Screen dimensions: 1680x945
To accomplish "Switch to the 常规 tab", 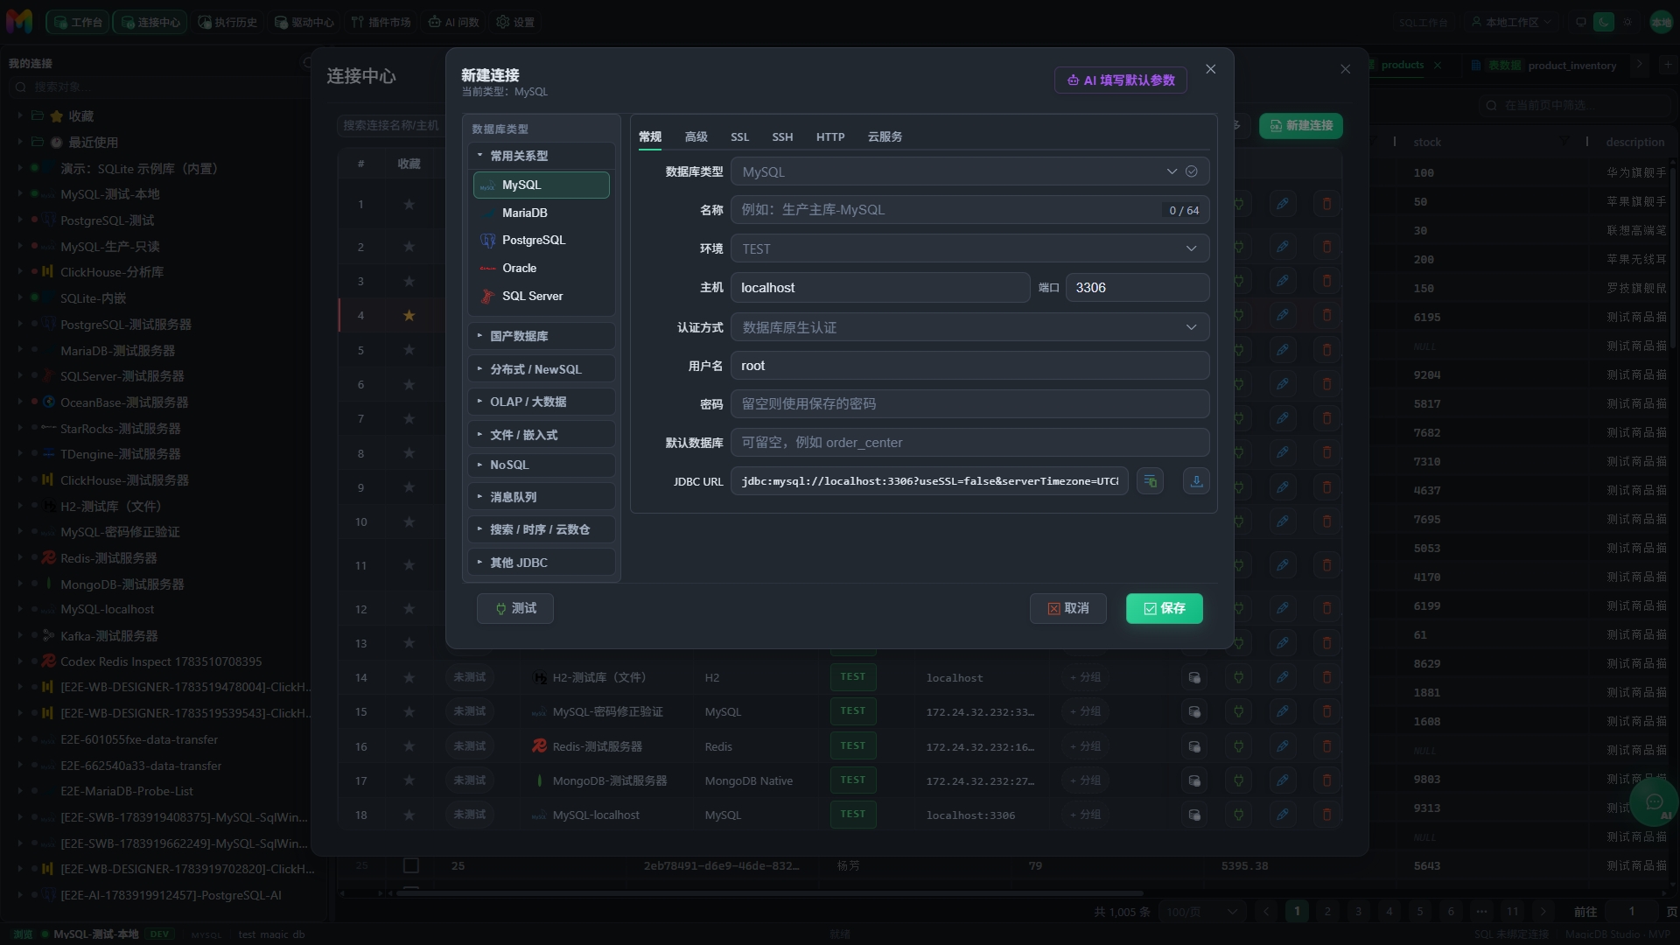I will tap(650, 136).
